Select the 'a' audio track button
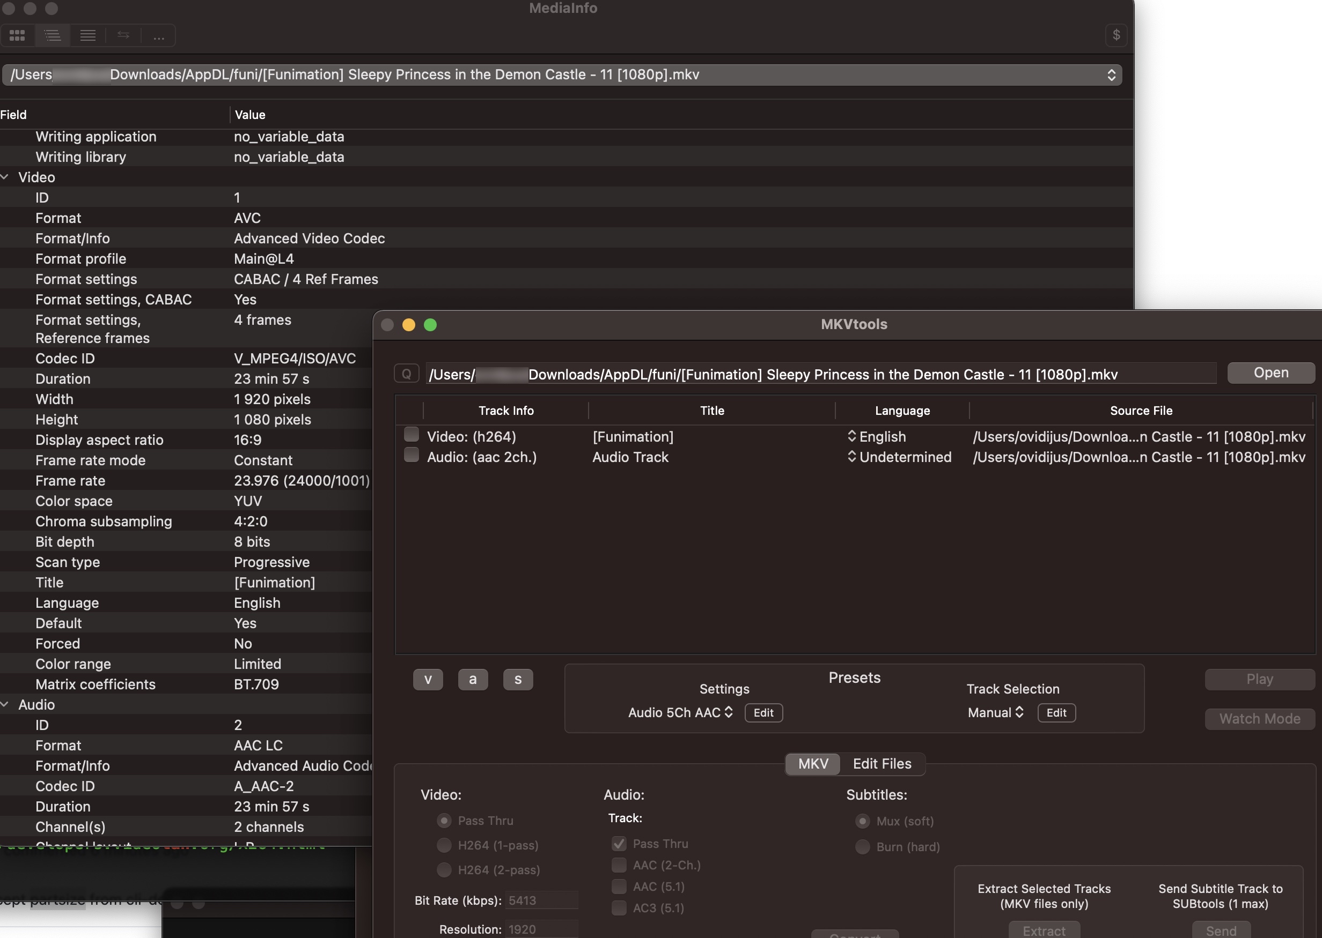 pyautogui.click(x=473, y=679)
